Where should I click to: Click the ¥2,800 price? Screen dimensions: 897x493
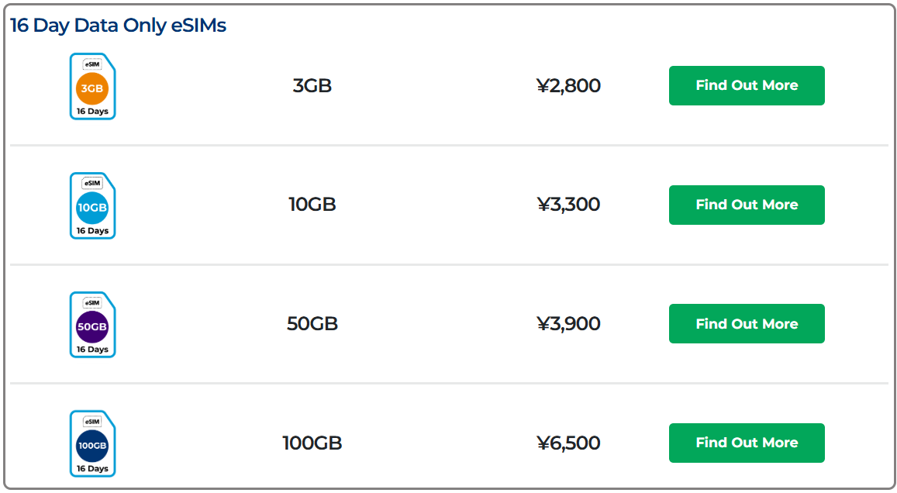[568, 86]
